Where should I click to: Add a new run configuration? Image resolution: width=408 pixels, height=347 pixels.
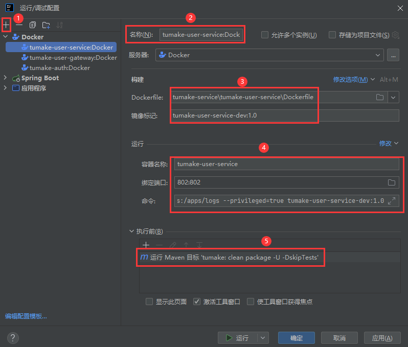[x=6, y=25]
